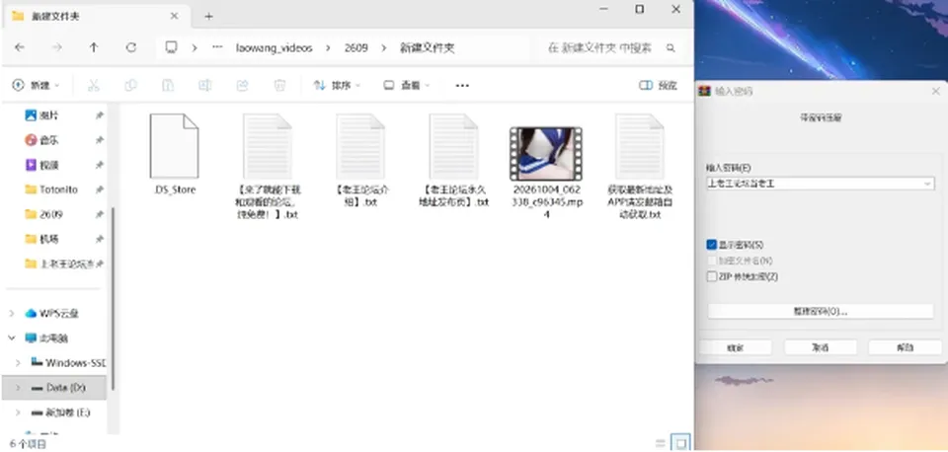Click 2609 in the breadcrumb path

356,47
